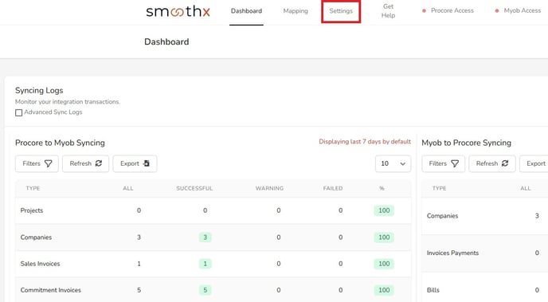
Task: Click the Syncing Logs heading
Action: pyautogui.click(x=39, y=90)
